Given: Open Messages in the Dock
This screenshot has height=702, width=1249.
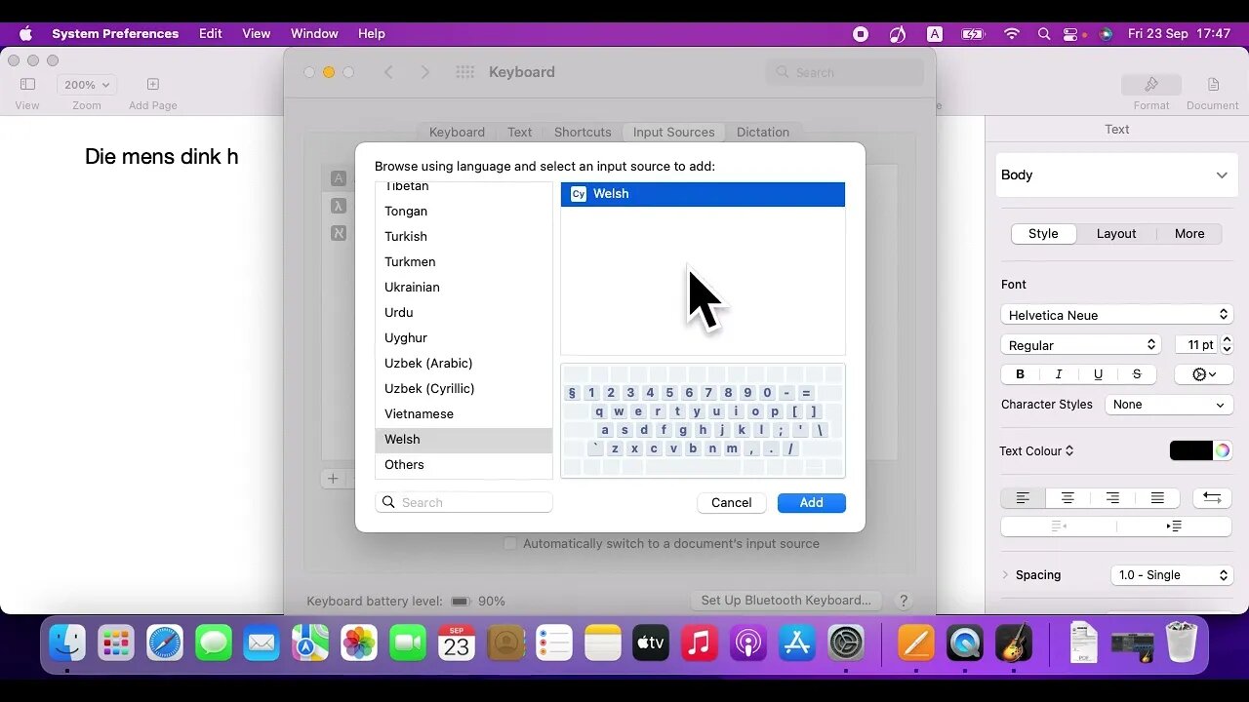Looking at the screenshot, I should point(213,643).
